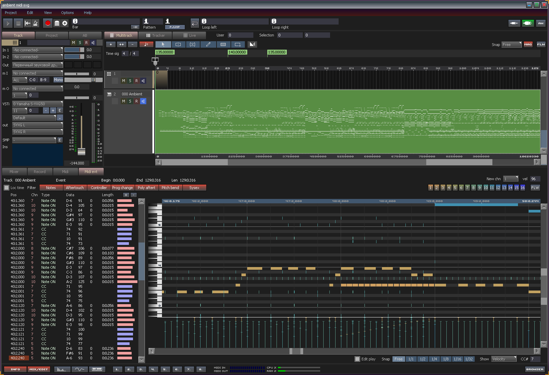Screen dimensions: 549x375
Task: Click the red note tempo button
Action: tap(146, 44)
